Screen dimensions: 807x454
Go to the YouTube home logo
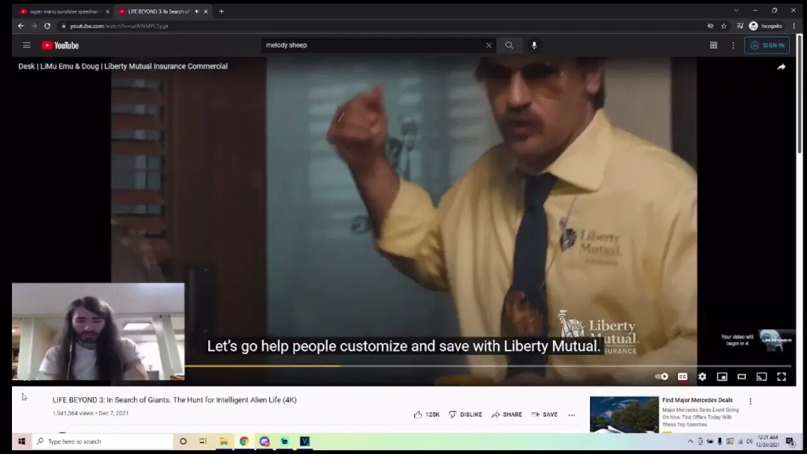pos(61,45)
